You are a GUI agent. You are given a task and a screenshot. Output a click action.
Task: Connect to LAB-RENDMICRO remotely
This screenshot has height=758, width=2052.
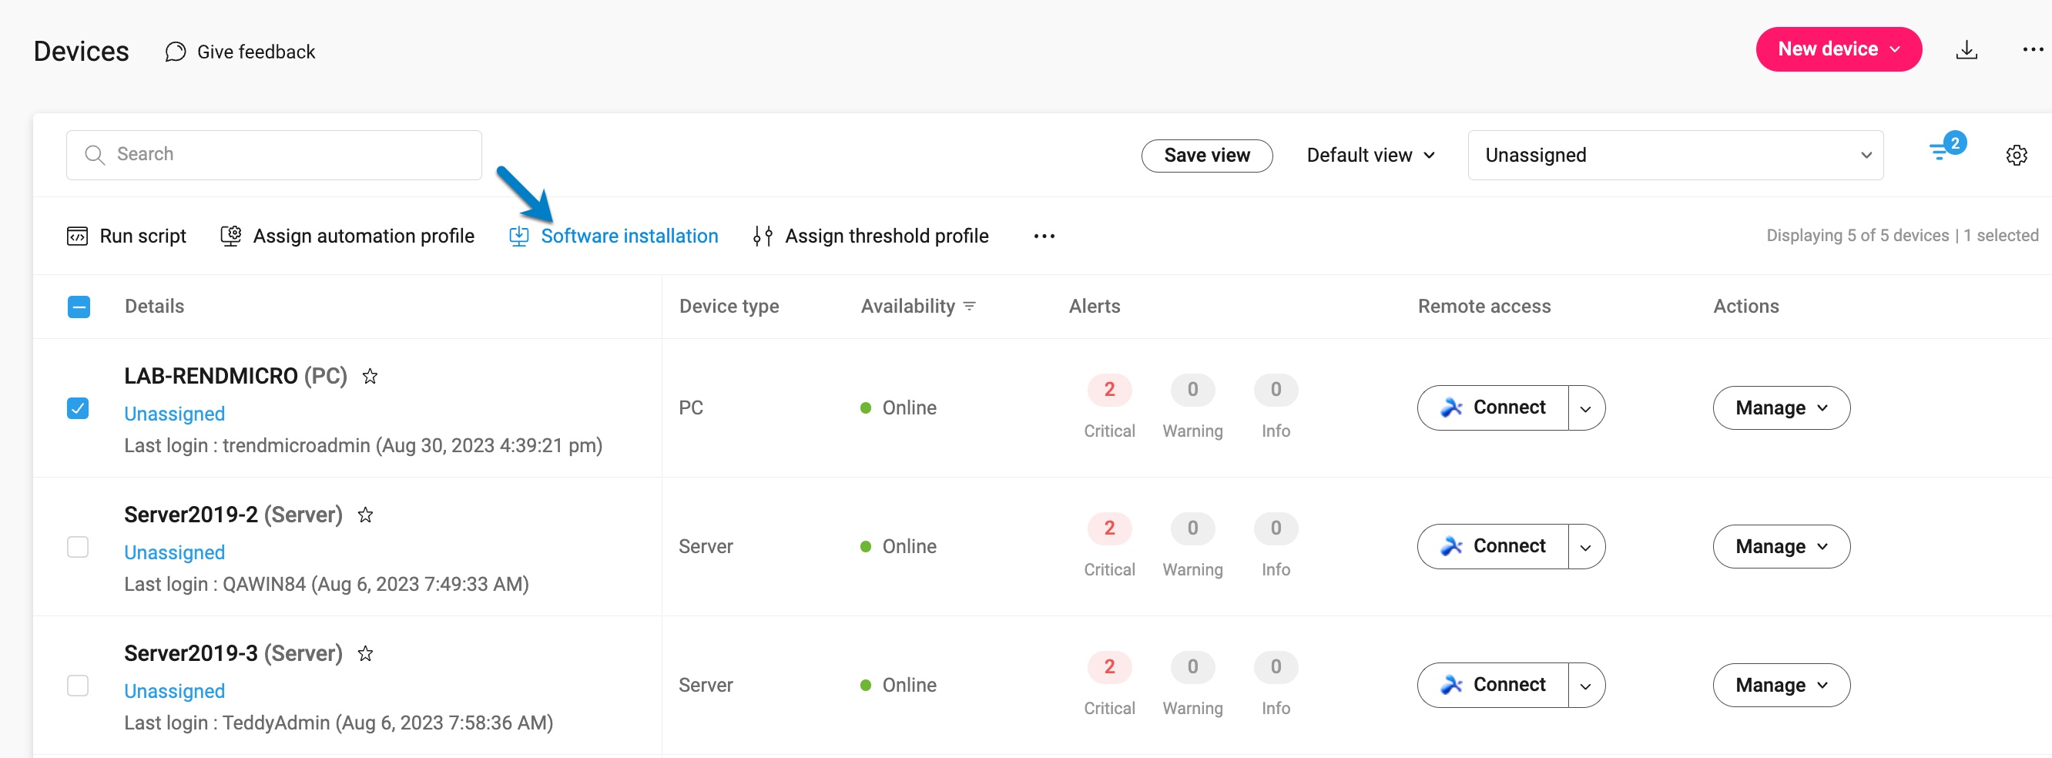coord(1494,408)
